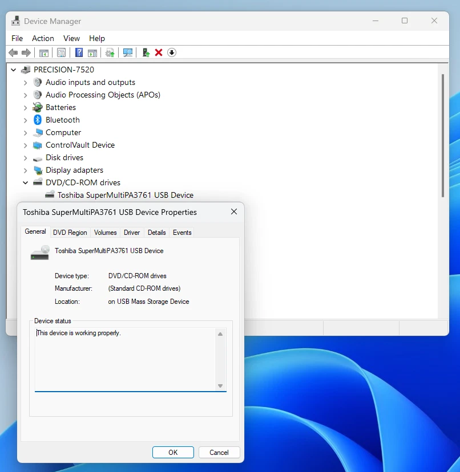Click the Device status scrollbar down arrow
The image size is (460, 472).
220,386
